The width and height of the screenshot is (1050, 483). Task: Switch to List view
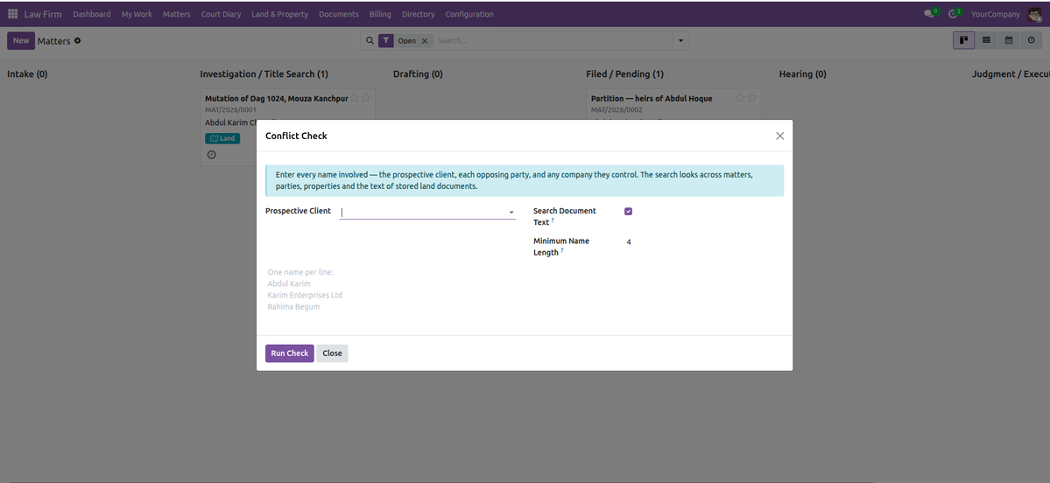986,40
